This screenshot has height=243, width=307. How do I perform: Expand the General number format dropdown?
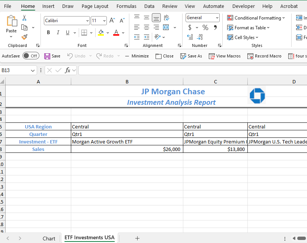217,18
